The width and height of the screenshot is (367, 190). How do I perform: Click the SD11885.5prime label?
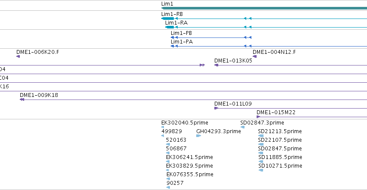pyautogui.click(x=280, y=157)
